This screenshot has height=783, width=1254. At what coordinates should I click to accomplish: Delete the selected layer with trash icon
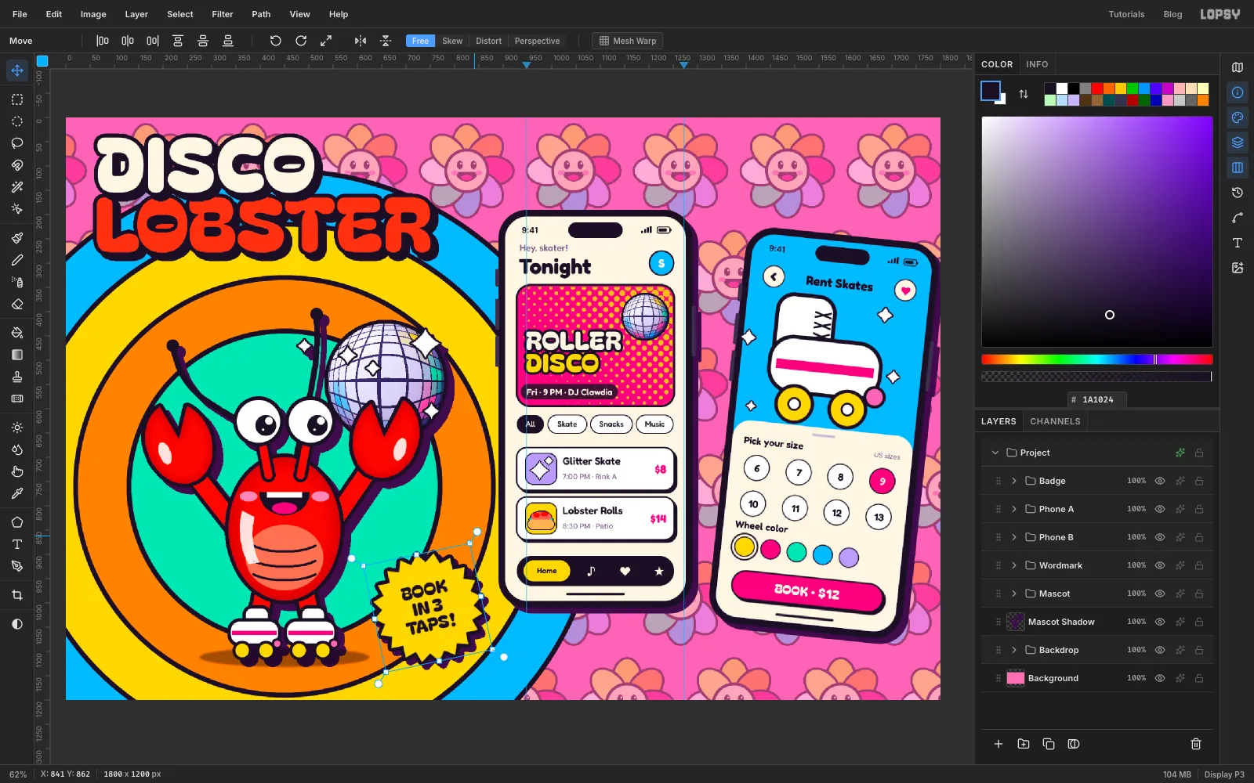(1196, 744)
